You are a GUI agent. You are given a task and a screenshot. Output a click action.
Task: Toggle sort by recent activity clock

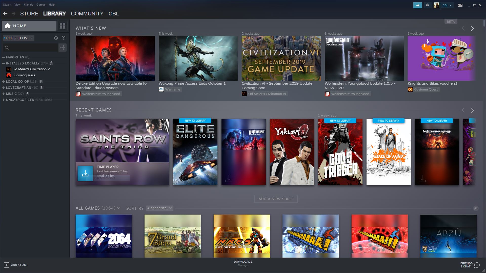tap(56, 38)
